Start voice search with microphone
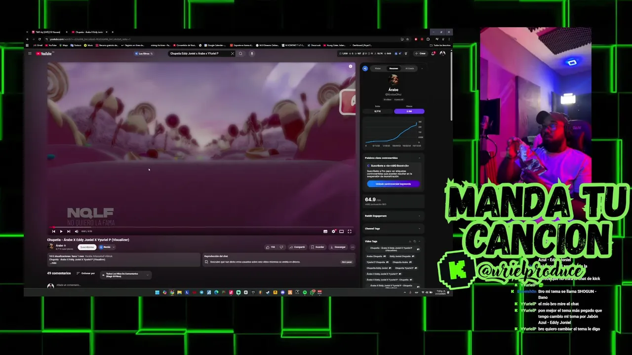Image resolution: width=632 pixels, height=355 pixels. [251, 53]
